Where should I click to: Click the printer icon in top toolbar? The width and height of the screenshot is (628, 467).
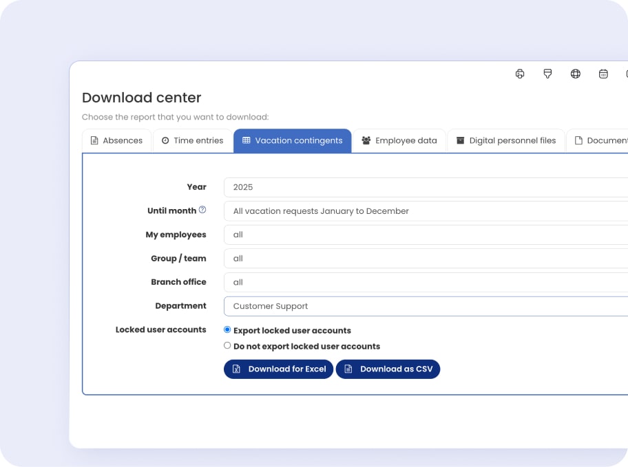click(x=520, y=74)
